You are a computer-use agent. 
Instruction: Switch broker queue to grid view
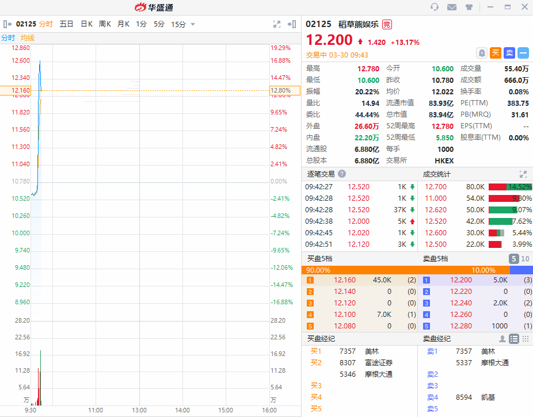(525, 339)
